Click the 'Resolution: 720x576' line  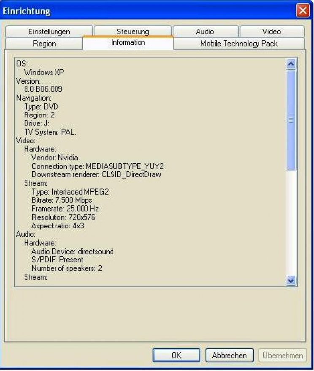click(x=63, y=217)
